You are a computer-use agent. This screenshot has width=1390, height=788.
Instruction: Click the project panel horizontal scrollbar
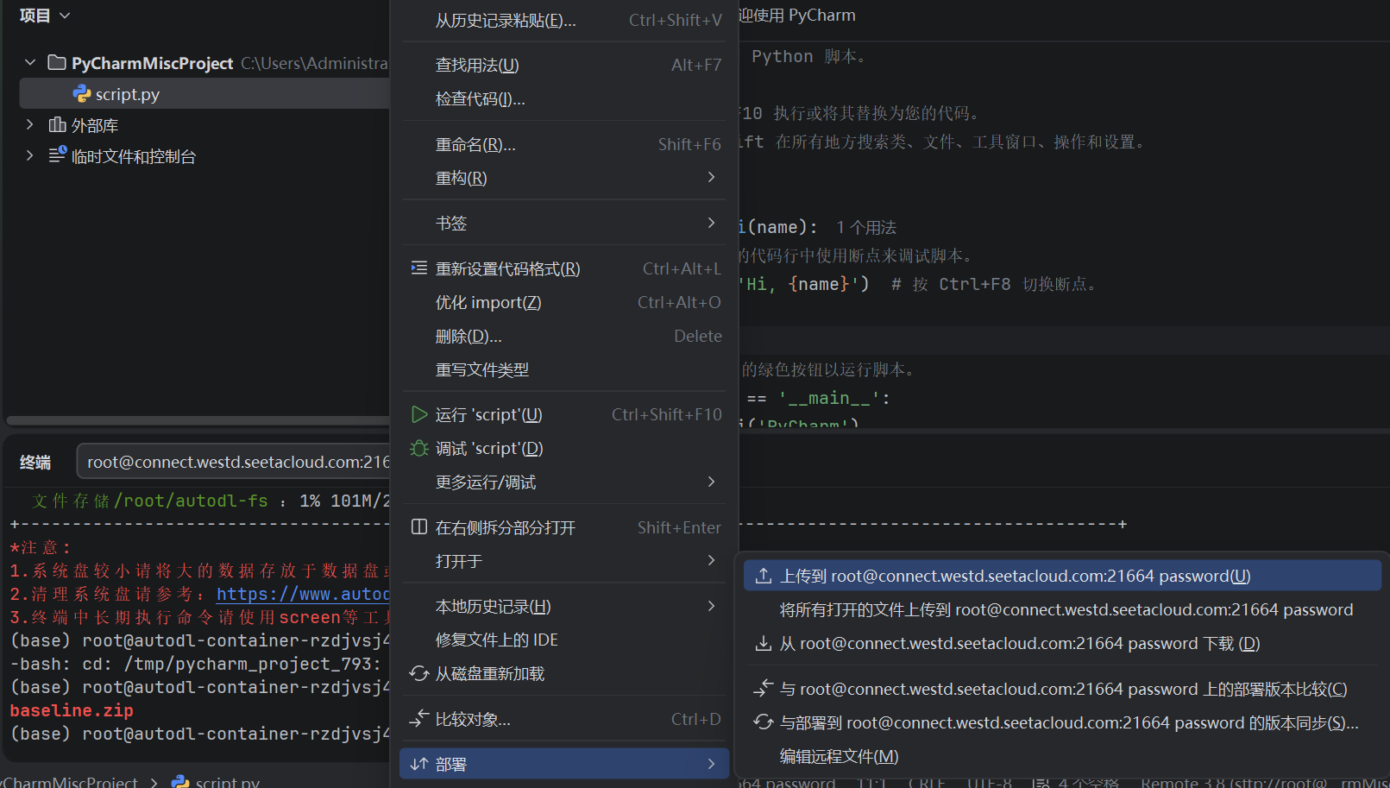coord(198,421)
